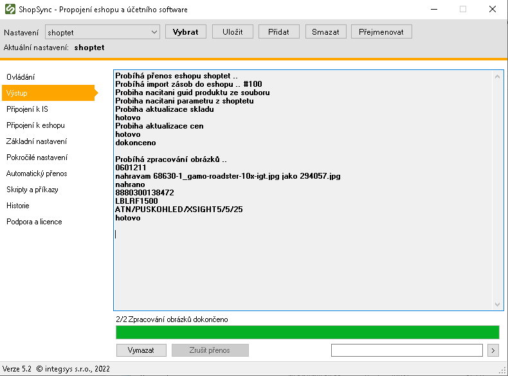The image size is (508, 376).
Task: Open the Automatický přenos section
Action: pyautogui.click(x=37, y=174)
